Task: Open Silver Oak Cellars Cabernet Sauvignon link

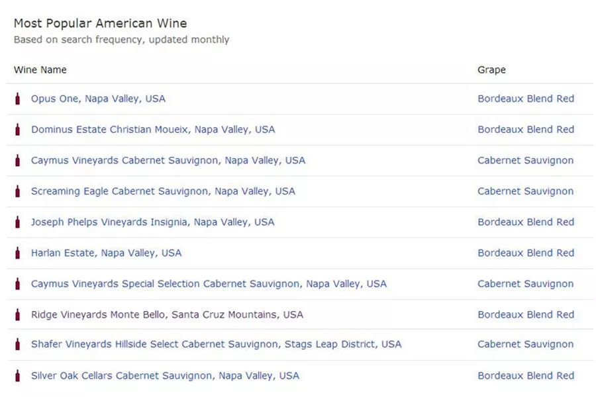Action: 165,376
